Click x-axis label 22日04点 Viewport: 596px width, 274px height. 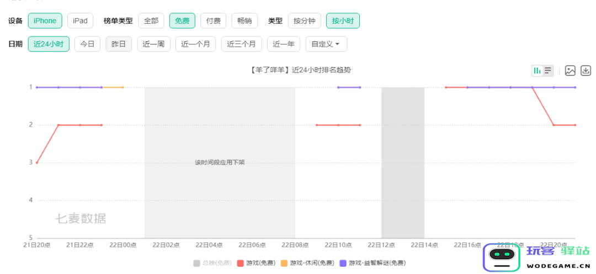click(209, 245)
